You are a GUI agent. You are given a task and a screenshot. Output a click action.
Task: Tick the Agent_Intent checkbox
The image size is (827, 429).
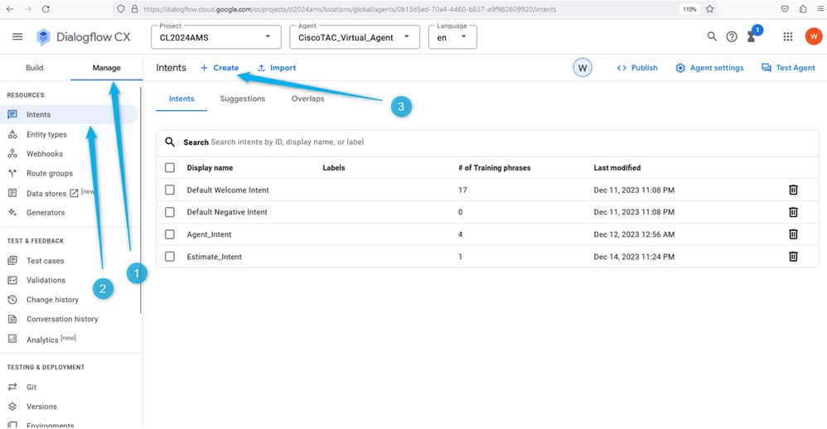coord(170,234)
